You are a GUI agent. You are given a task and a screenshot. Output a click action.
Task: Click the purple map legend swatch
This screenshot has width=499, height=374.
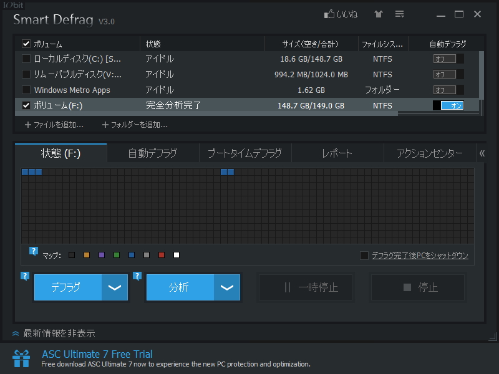pyautogui.click(x=102, y=255)
